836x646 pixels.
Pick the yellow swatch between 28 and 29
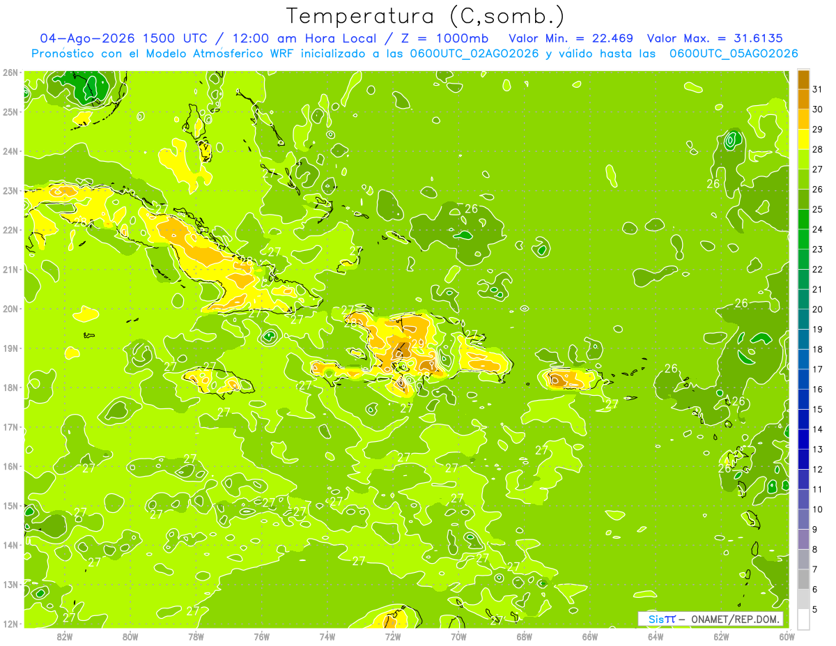(x=803, y=139)
